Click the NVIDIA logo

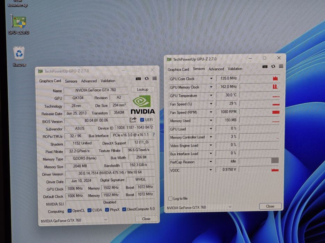tap(142, 104)
